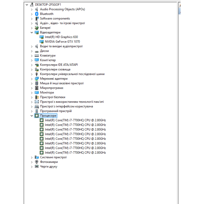Select Аудіо-, відео- та ігрові пристрої
This screenshot has height=204, width=204.
tap(63, 23)
